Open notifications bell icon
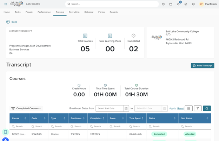The width and height of the screenshot is (219, 141). point(178,4)
